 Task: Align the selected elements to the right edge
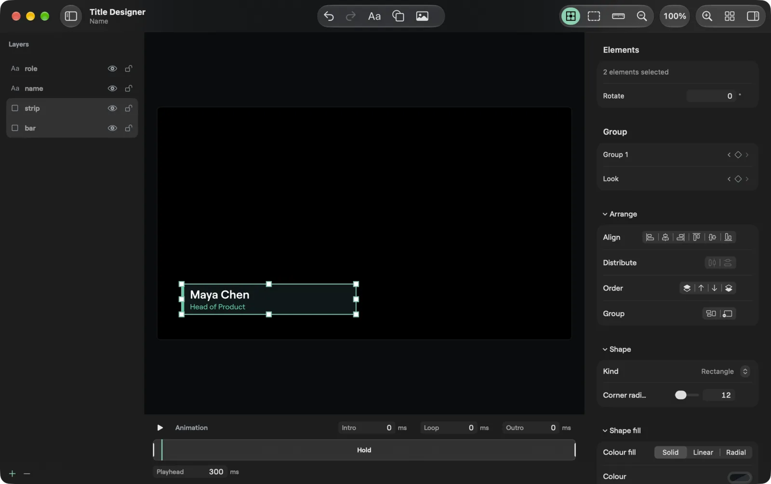(680, 237)
